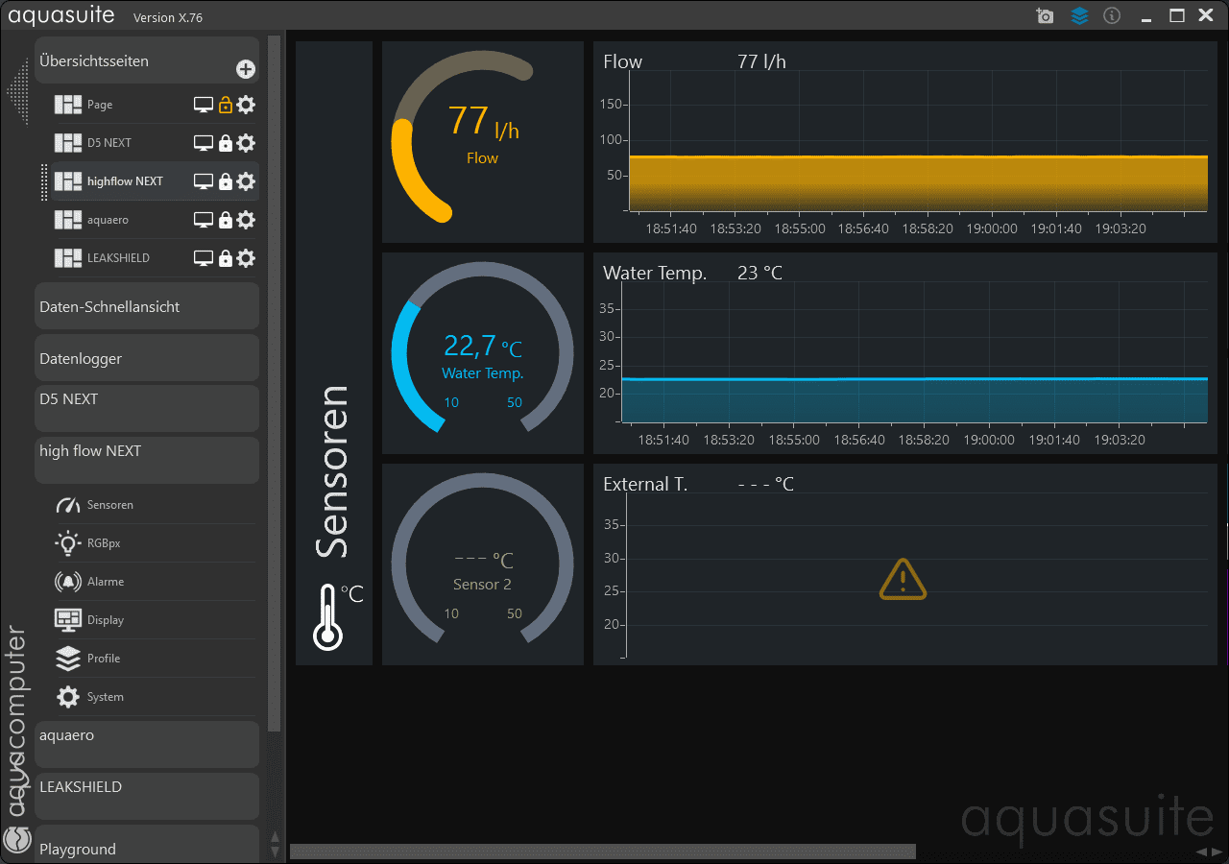This screenshot has height=864, width=1229.
Task: Click the aquacomputer logo at bottom left
Action: pos(17,839)
